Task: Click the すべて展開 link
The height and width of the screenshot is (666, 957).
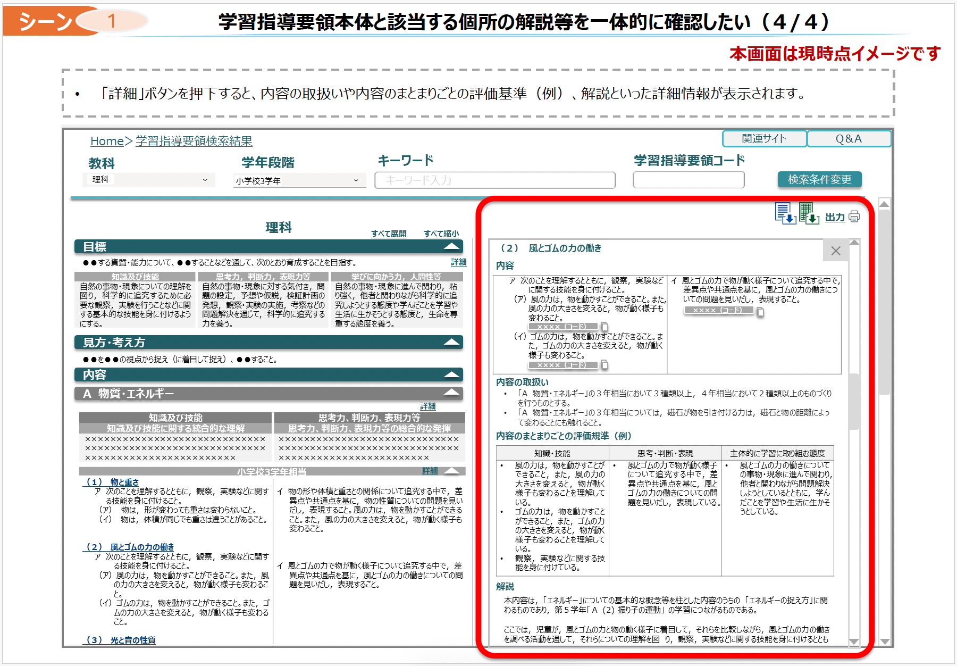Action: 389,234
